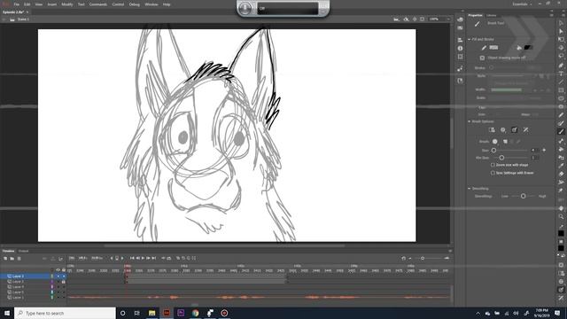
Task: Click the Smoothing slider handle
Action: pyautogui.click(x=523, y=196)
